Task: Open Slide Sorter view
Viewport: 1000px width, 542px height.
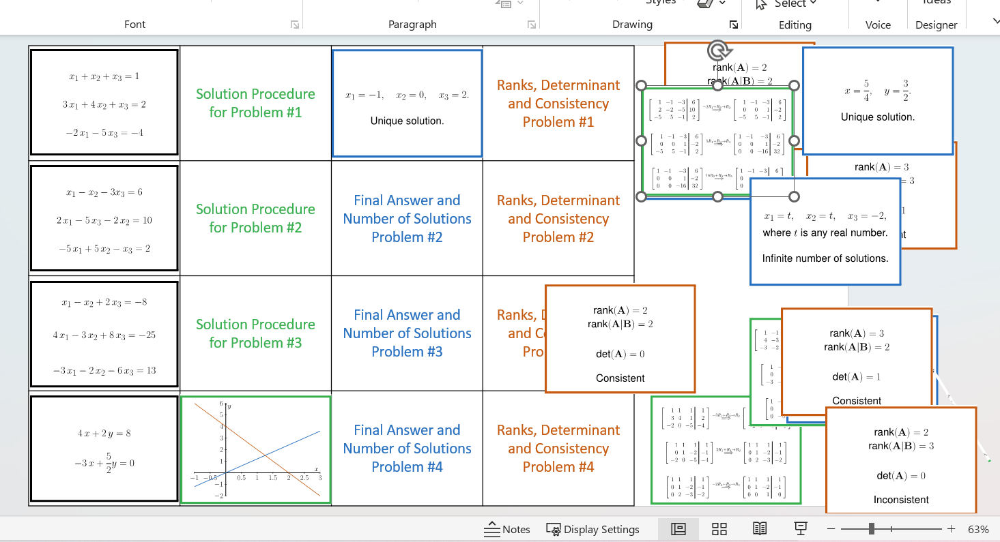Action: coord(719,529)
